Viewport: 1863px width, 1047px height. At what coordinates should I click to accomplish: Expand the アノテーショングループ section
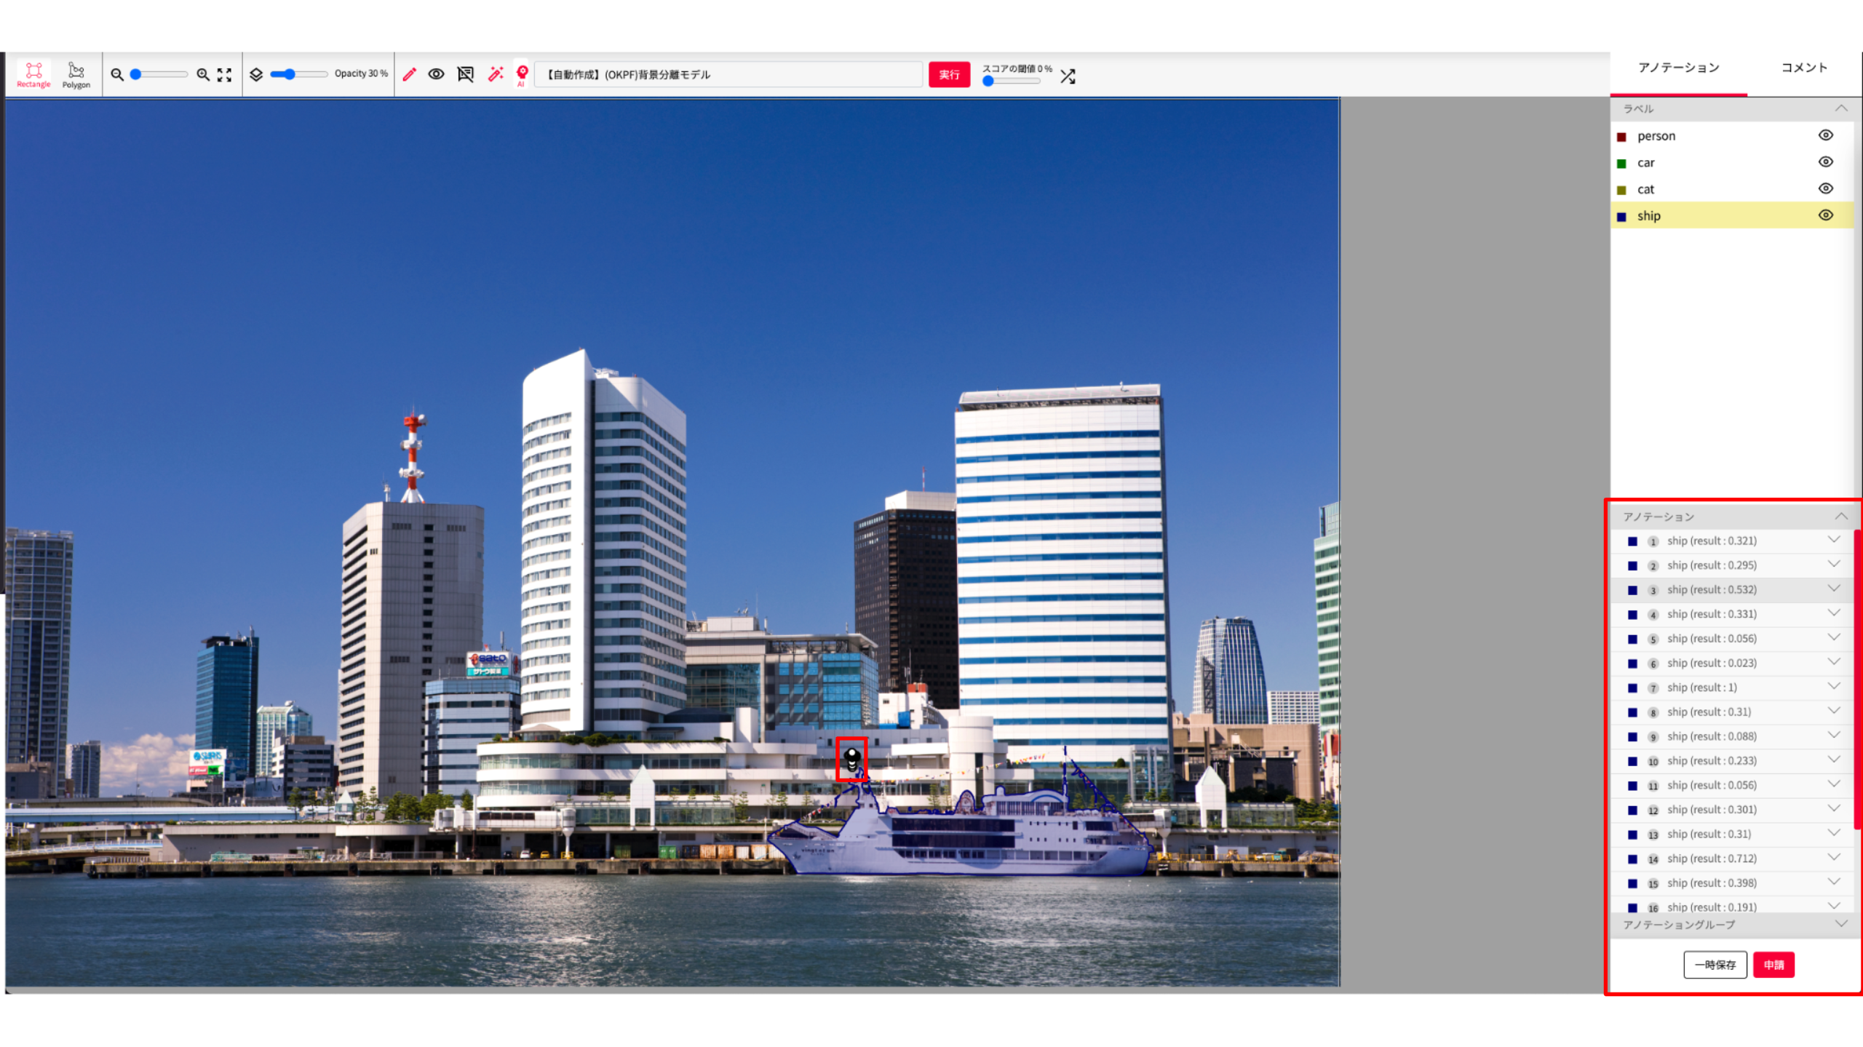[x=1840, y=924]
